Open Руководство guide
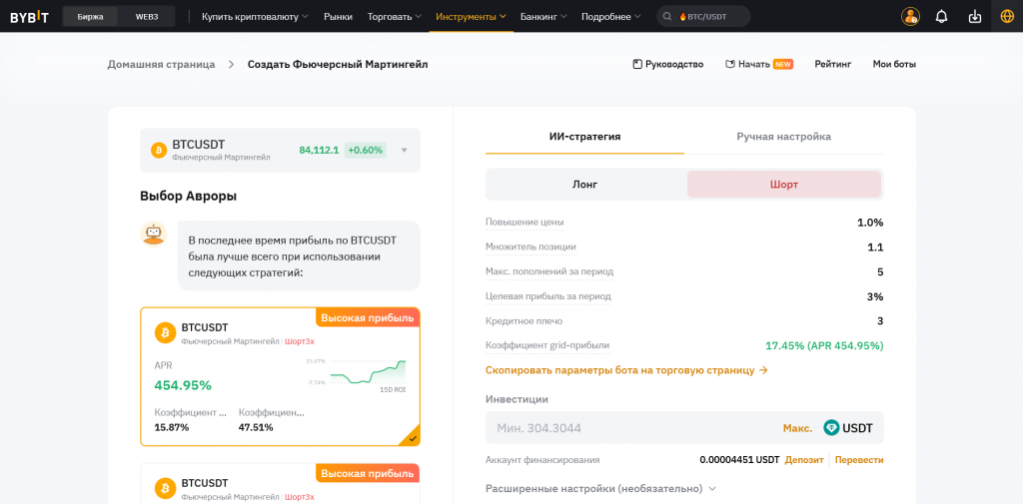 point(668,64)
